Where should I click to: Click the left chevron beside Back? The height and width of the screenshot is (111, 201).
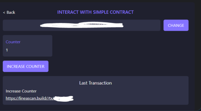(4, 13)
